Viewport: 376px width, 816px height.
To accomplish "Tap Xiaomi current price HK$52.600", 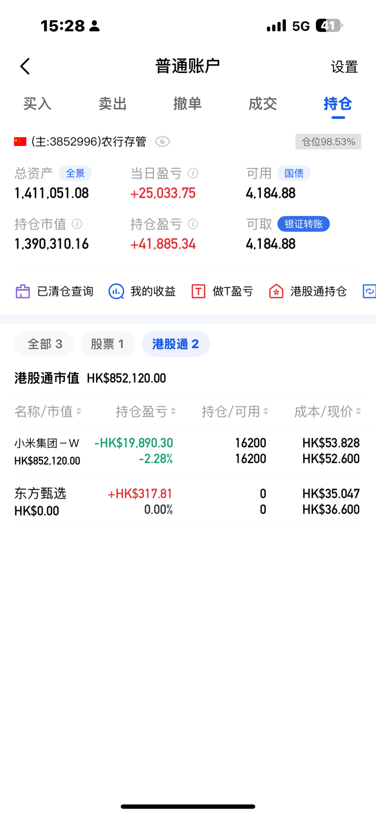I will pos(331,459).
